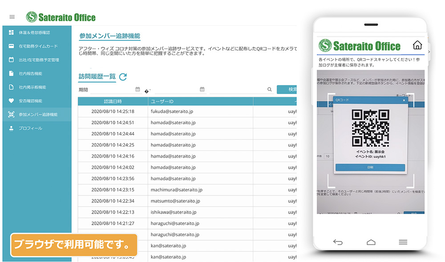The width and height of the screenshot is (445, 262).
Task: Click the 期間 start date field
Action: click(116, 90)
